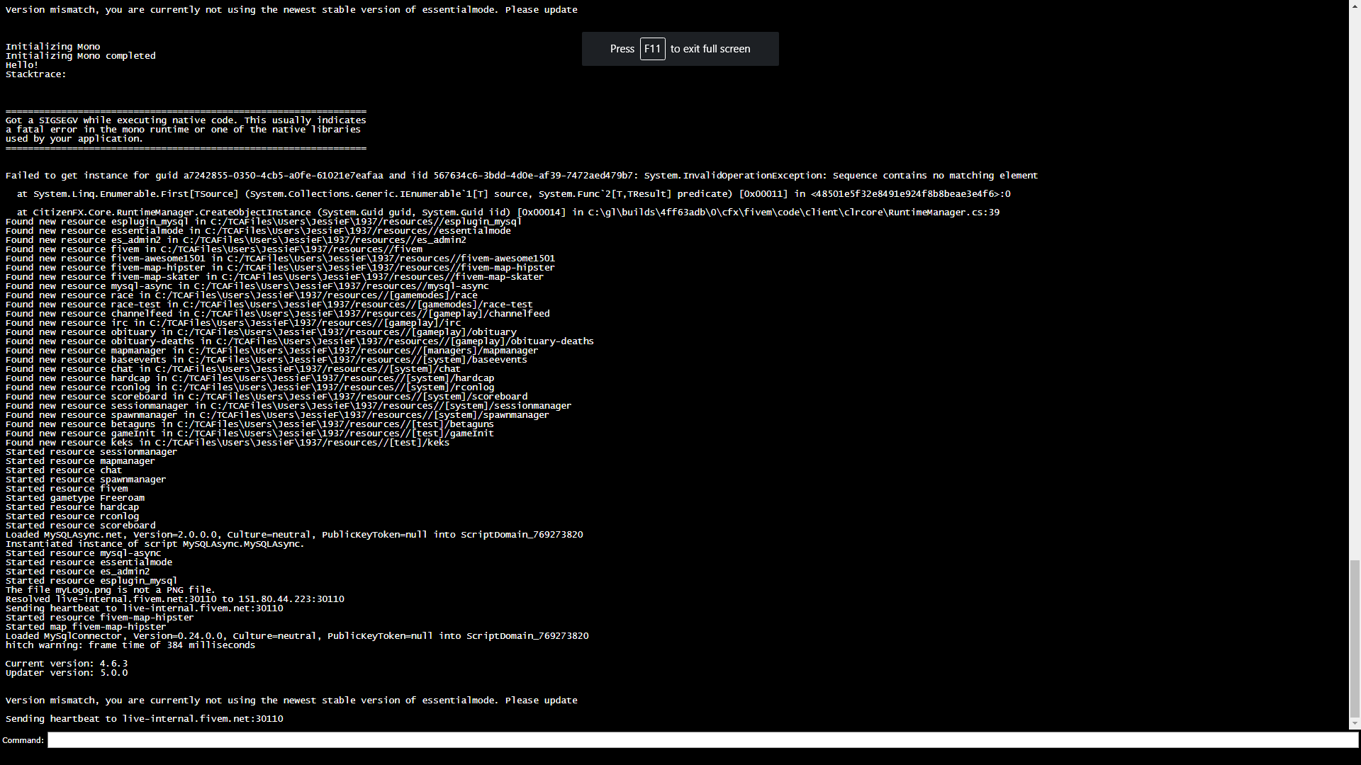Select the Current version 4.6.3 line
Viewport: 1361px width, 765px height.
tap(67, 663)
